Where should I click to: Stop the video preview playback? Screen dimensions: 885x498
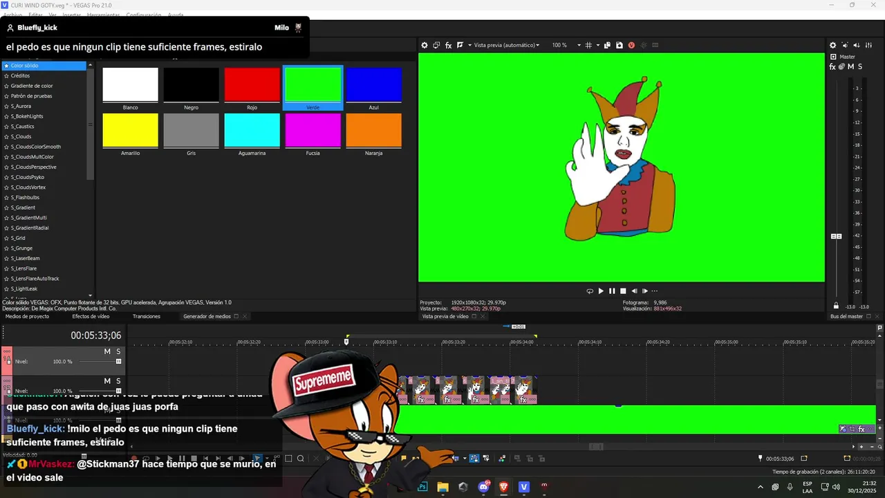click(x=623, y=291)
